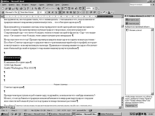Toggle the numbered list button

pos(84,12)
